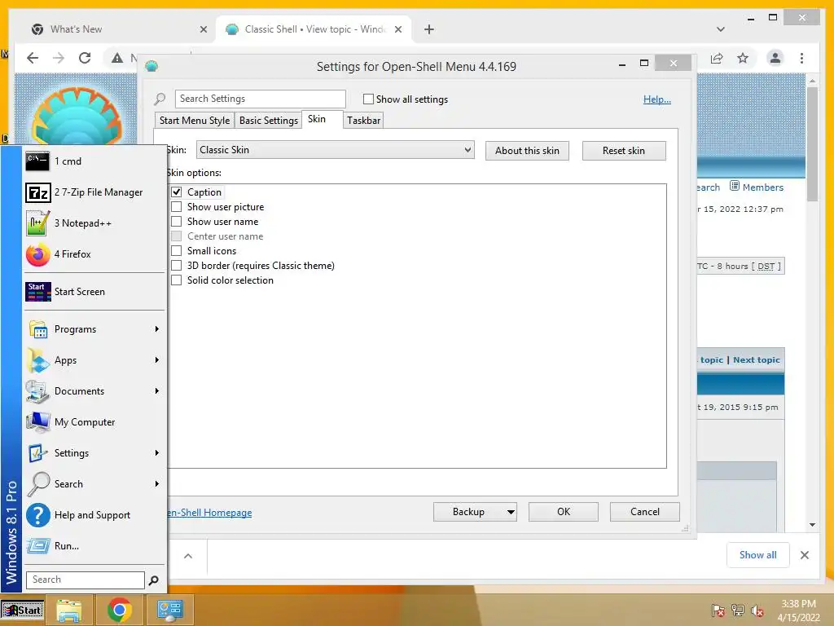Viewport: 834px width, 626px height.
Task: Click the Show all downloads button
Action: coord(758,555)
